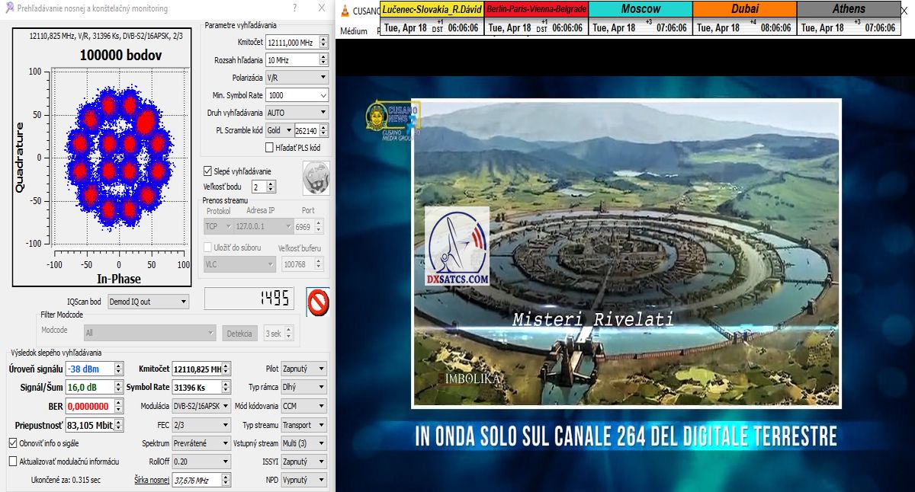915x492 pixels.
Task: Click the help question mark icon
Action: [x=295, y=8]
